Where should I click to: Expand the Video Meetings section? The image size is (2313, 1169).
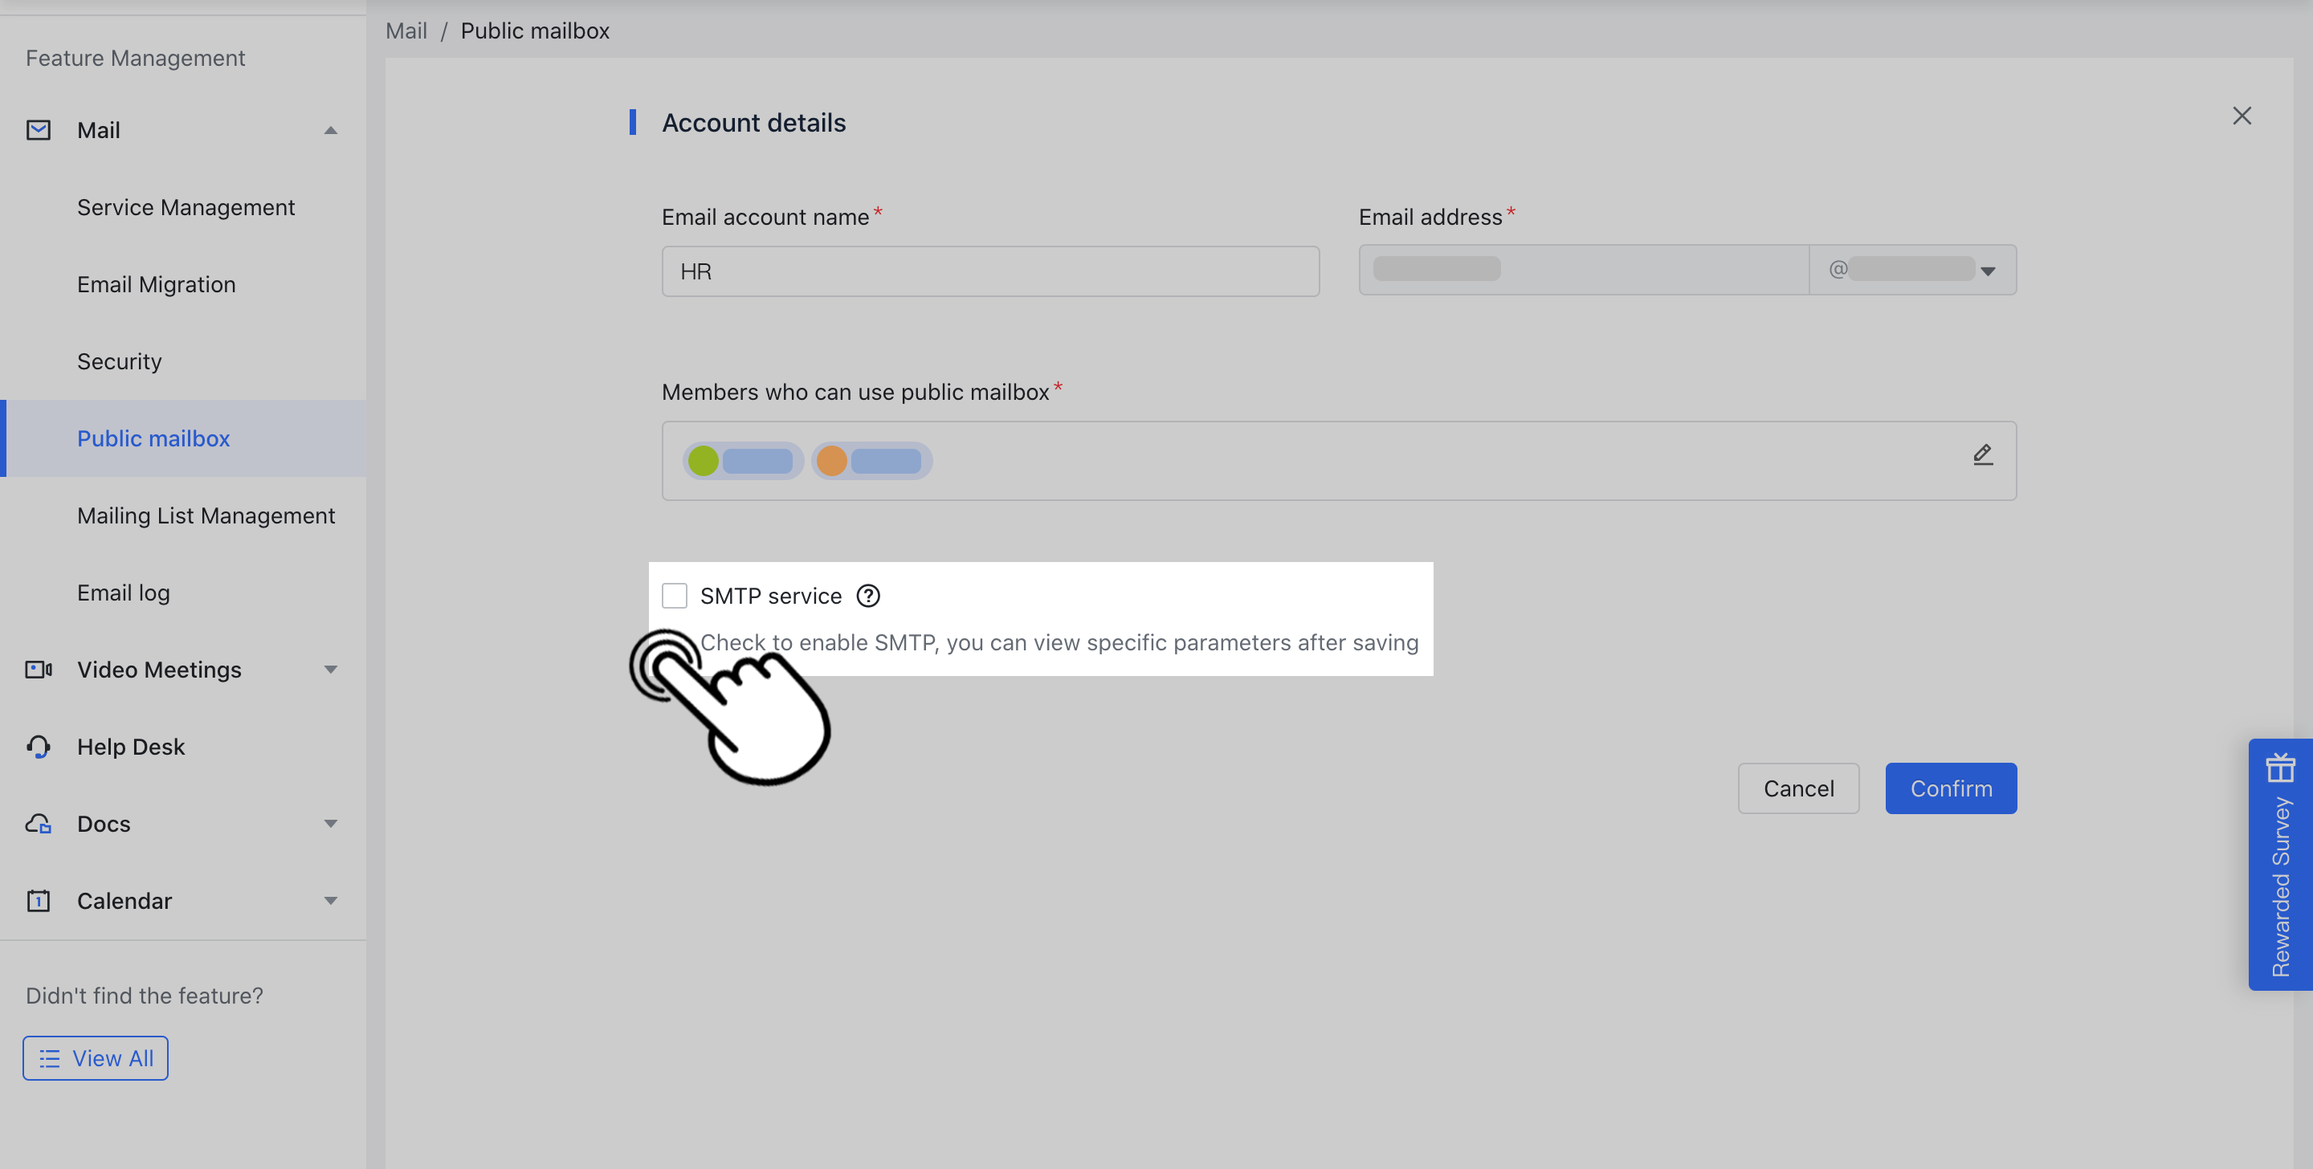coord(330,669)
